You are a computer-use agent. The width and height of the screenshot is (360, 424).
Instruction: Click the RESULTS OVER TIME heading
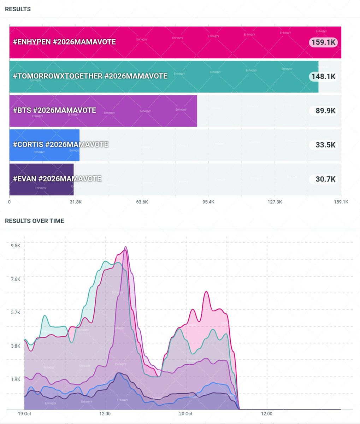tap(35, 221)
